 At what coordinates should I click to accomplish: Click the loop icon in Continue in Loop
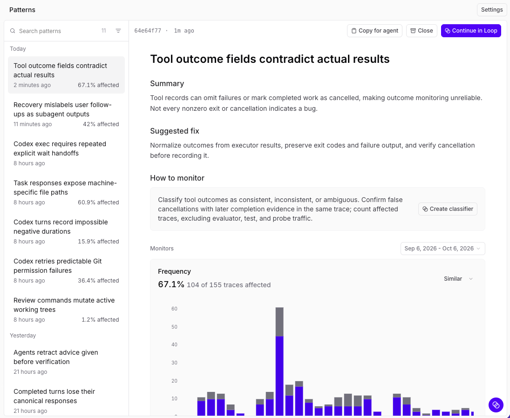click(448, 31)
